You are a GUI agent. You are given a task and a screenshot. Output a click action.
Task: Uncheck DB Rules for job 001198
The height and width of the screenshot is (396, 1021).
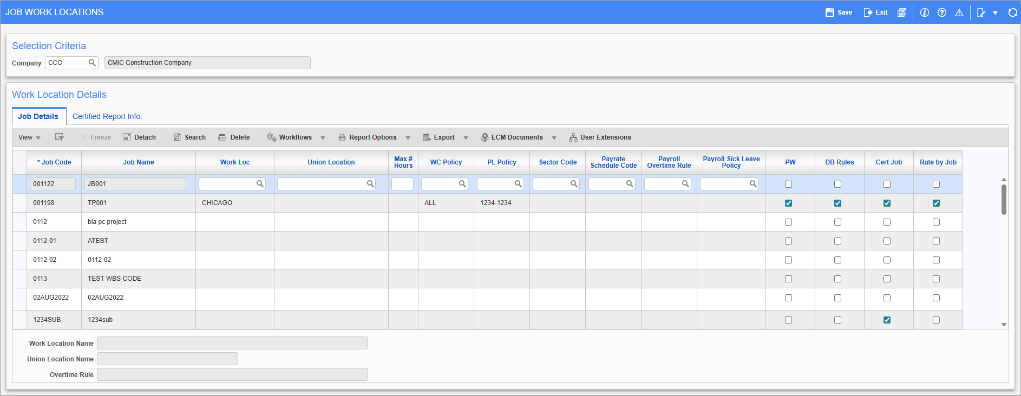[837, 203]
